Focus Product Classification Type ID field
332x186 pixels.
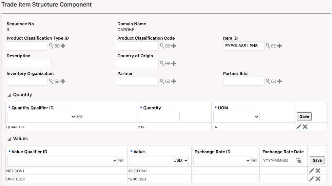tap(27, 46)
